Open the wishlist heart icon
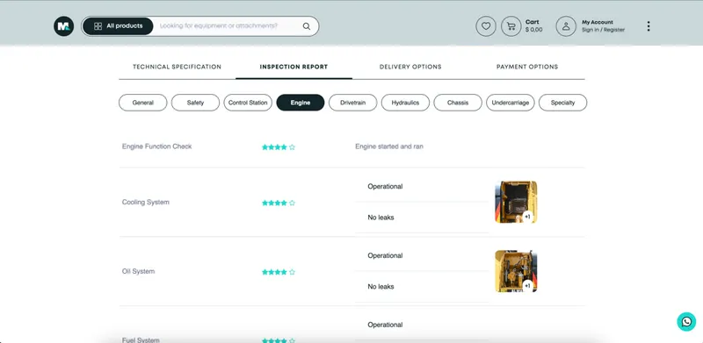This screenshot has height=343, width=703. (x=486, y=26)
